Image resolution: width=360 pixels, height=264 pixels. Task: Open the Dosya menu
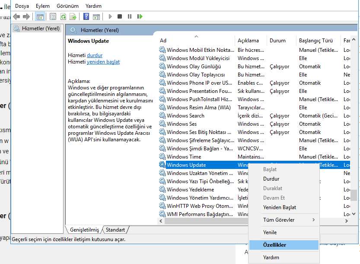pos(22,6)
